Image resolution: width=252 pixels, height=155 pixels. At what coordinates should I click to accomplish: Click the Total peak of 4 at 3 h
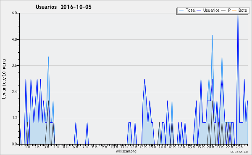[48, 57]
